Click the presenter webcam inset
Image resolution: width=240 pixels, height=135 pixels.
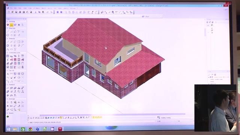(215, 108)
